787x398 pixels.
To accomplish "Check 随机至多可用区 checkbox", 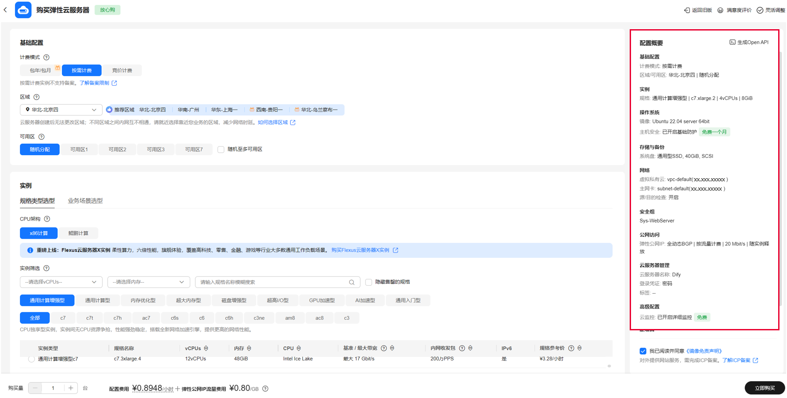I will (x=221, y=149).
